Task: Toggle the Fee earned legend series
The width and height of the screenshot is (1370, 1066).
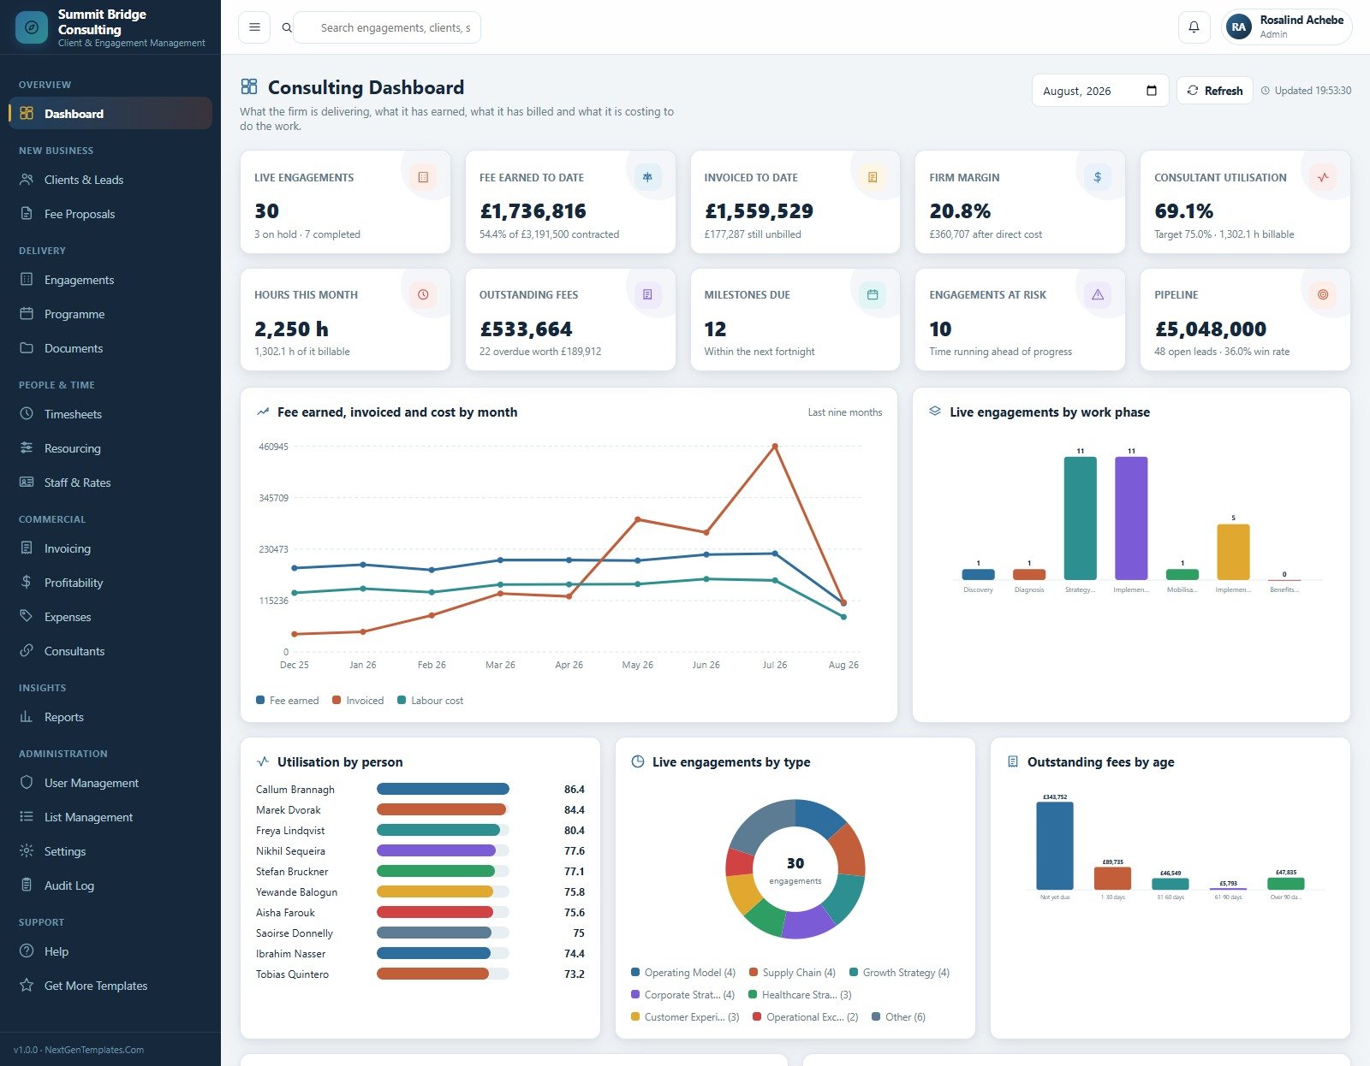Action: click(288, 701)
